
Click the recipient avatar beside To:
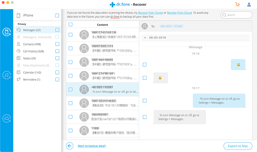coord(145,26)
